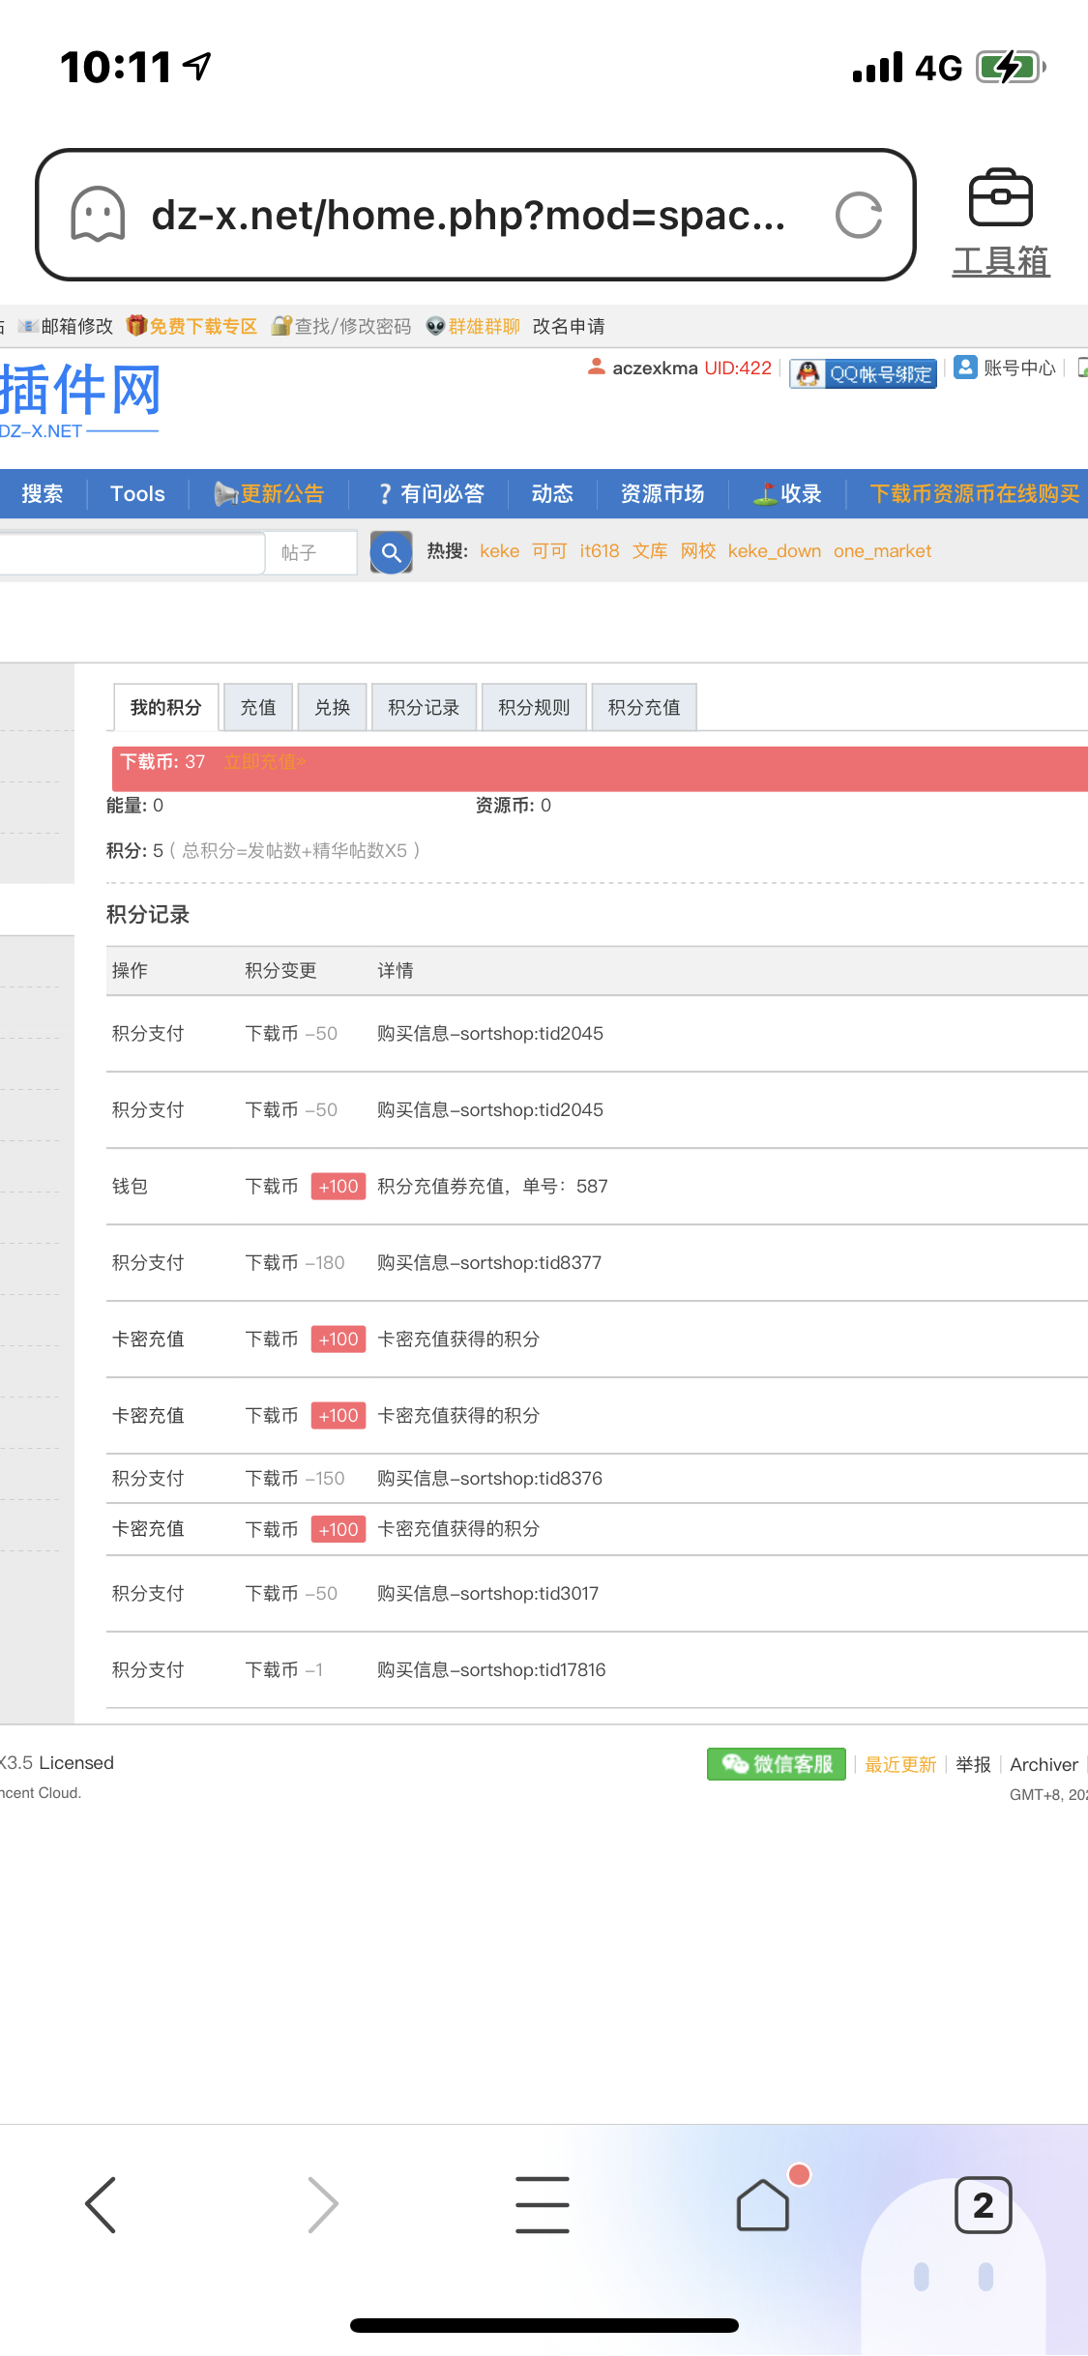Click the QQ帐号绑定 button
Viewport: 1088px width, 2356px height.
point(864,373)
